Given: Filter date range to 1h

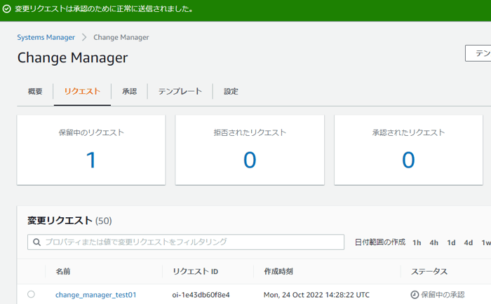Looking at the screenshot, I should pyautogui.click(x=417, y=242).
